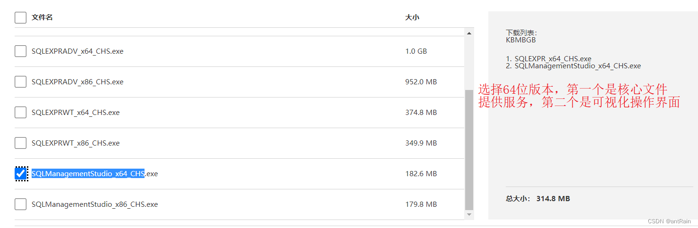Click the SQLEXPRWT_x64_CHS.exe file name

76,112
